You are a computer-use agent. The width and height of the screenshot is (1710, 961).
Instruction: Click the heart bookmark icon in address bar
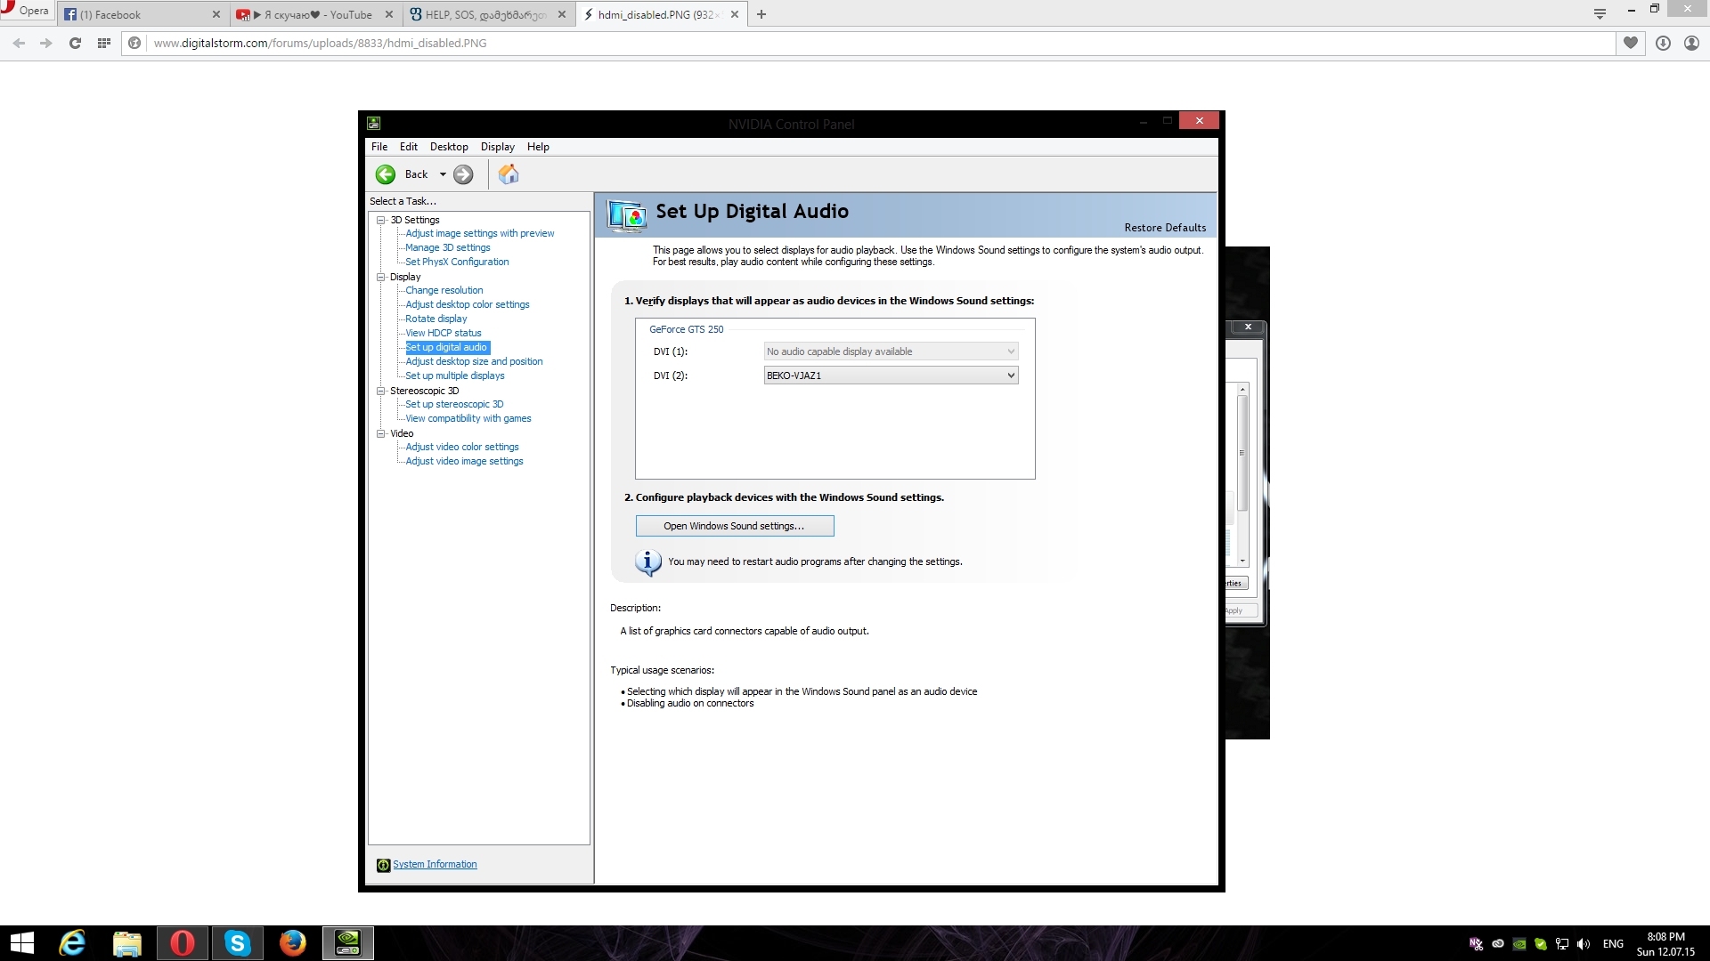pos(1631,43)
